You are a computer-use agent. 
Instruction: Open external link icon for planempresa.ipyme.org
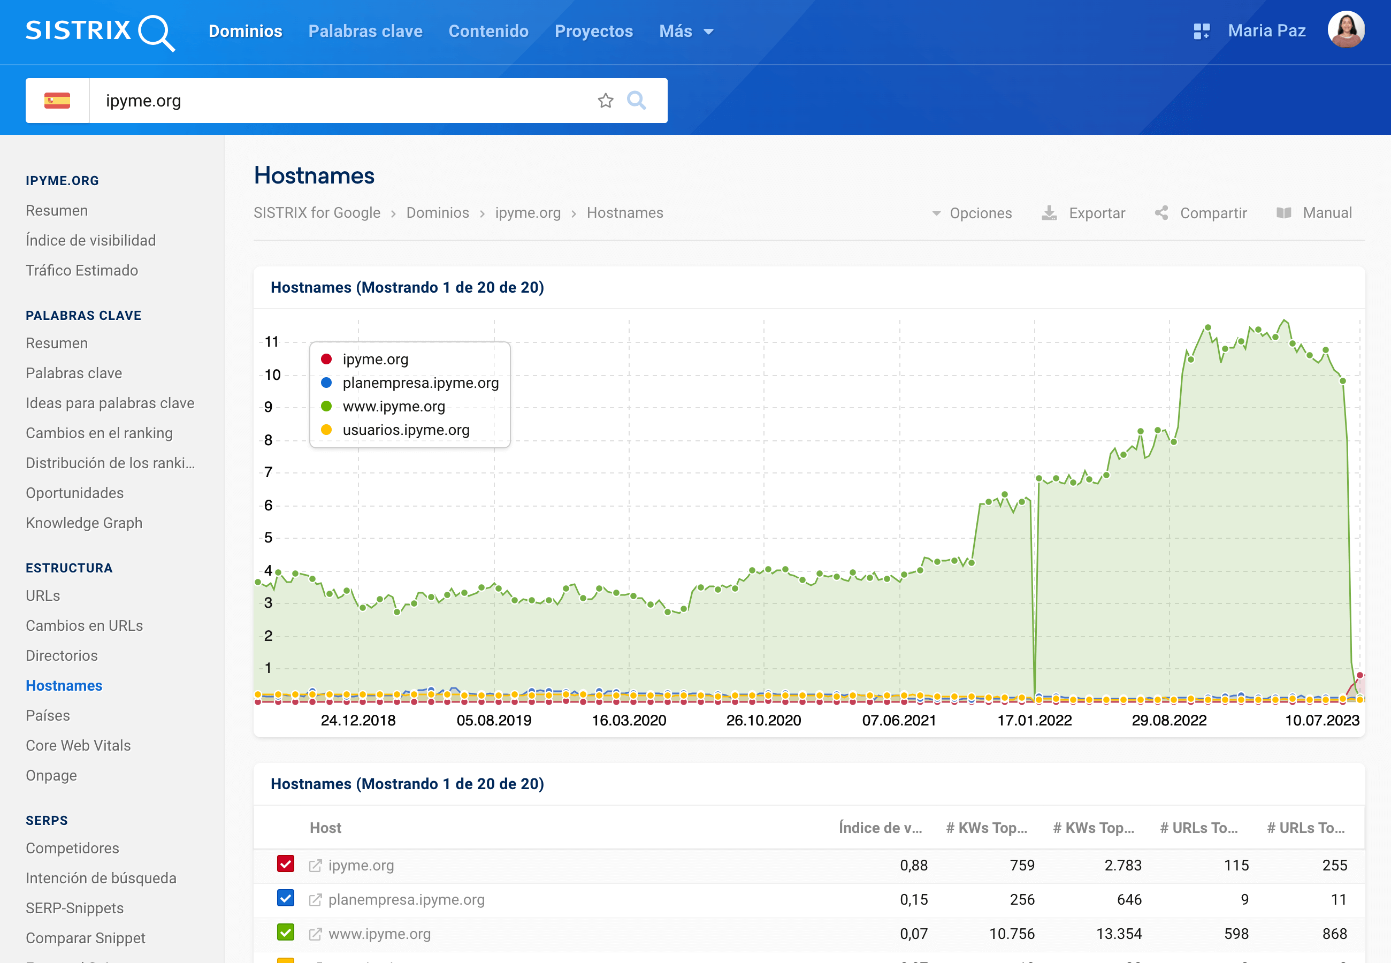point(315,900)
